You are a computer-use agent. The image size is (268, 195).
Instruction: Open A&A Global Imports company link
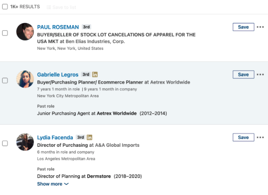(x=117, y=145)
